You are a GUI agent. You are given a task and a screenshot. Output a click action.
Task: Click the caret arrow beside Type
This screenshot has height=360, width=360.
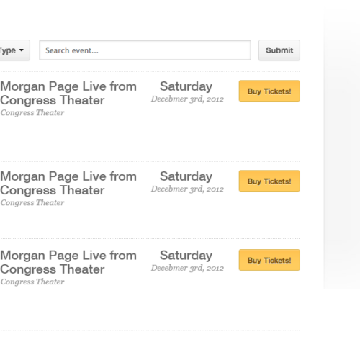[22, 50]
